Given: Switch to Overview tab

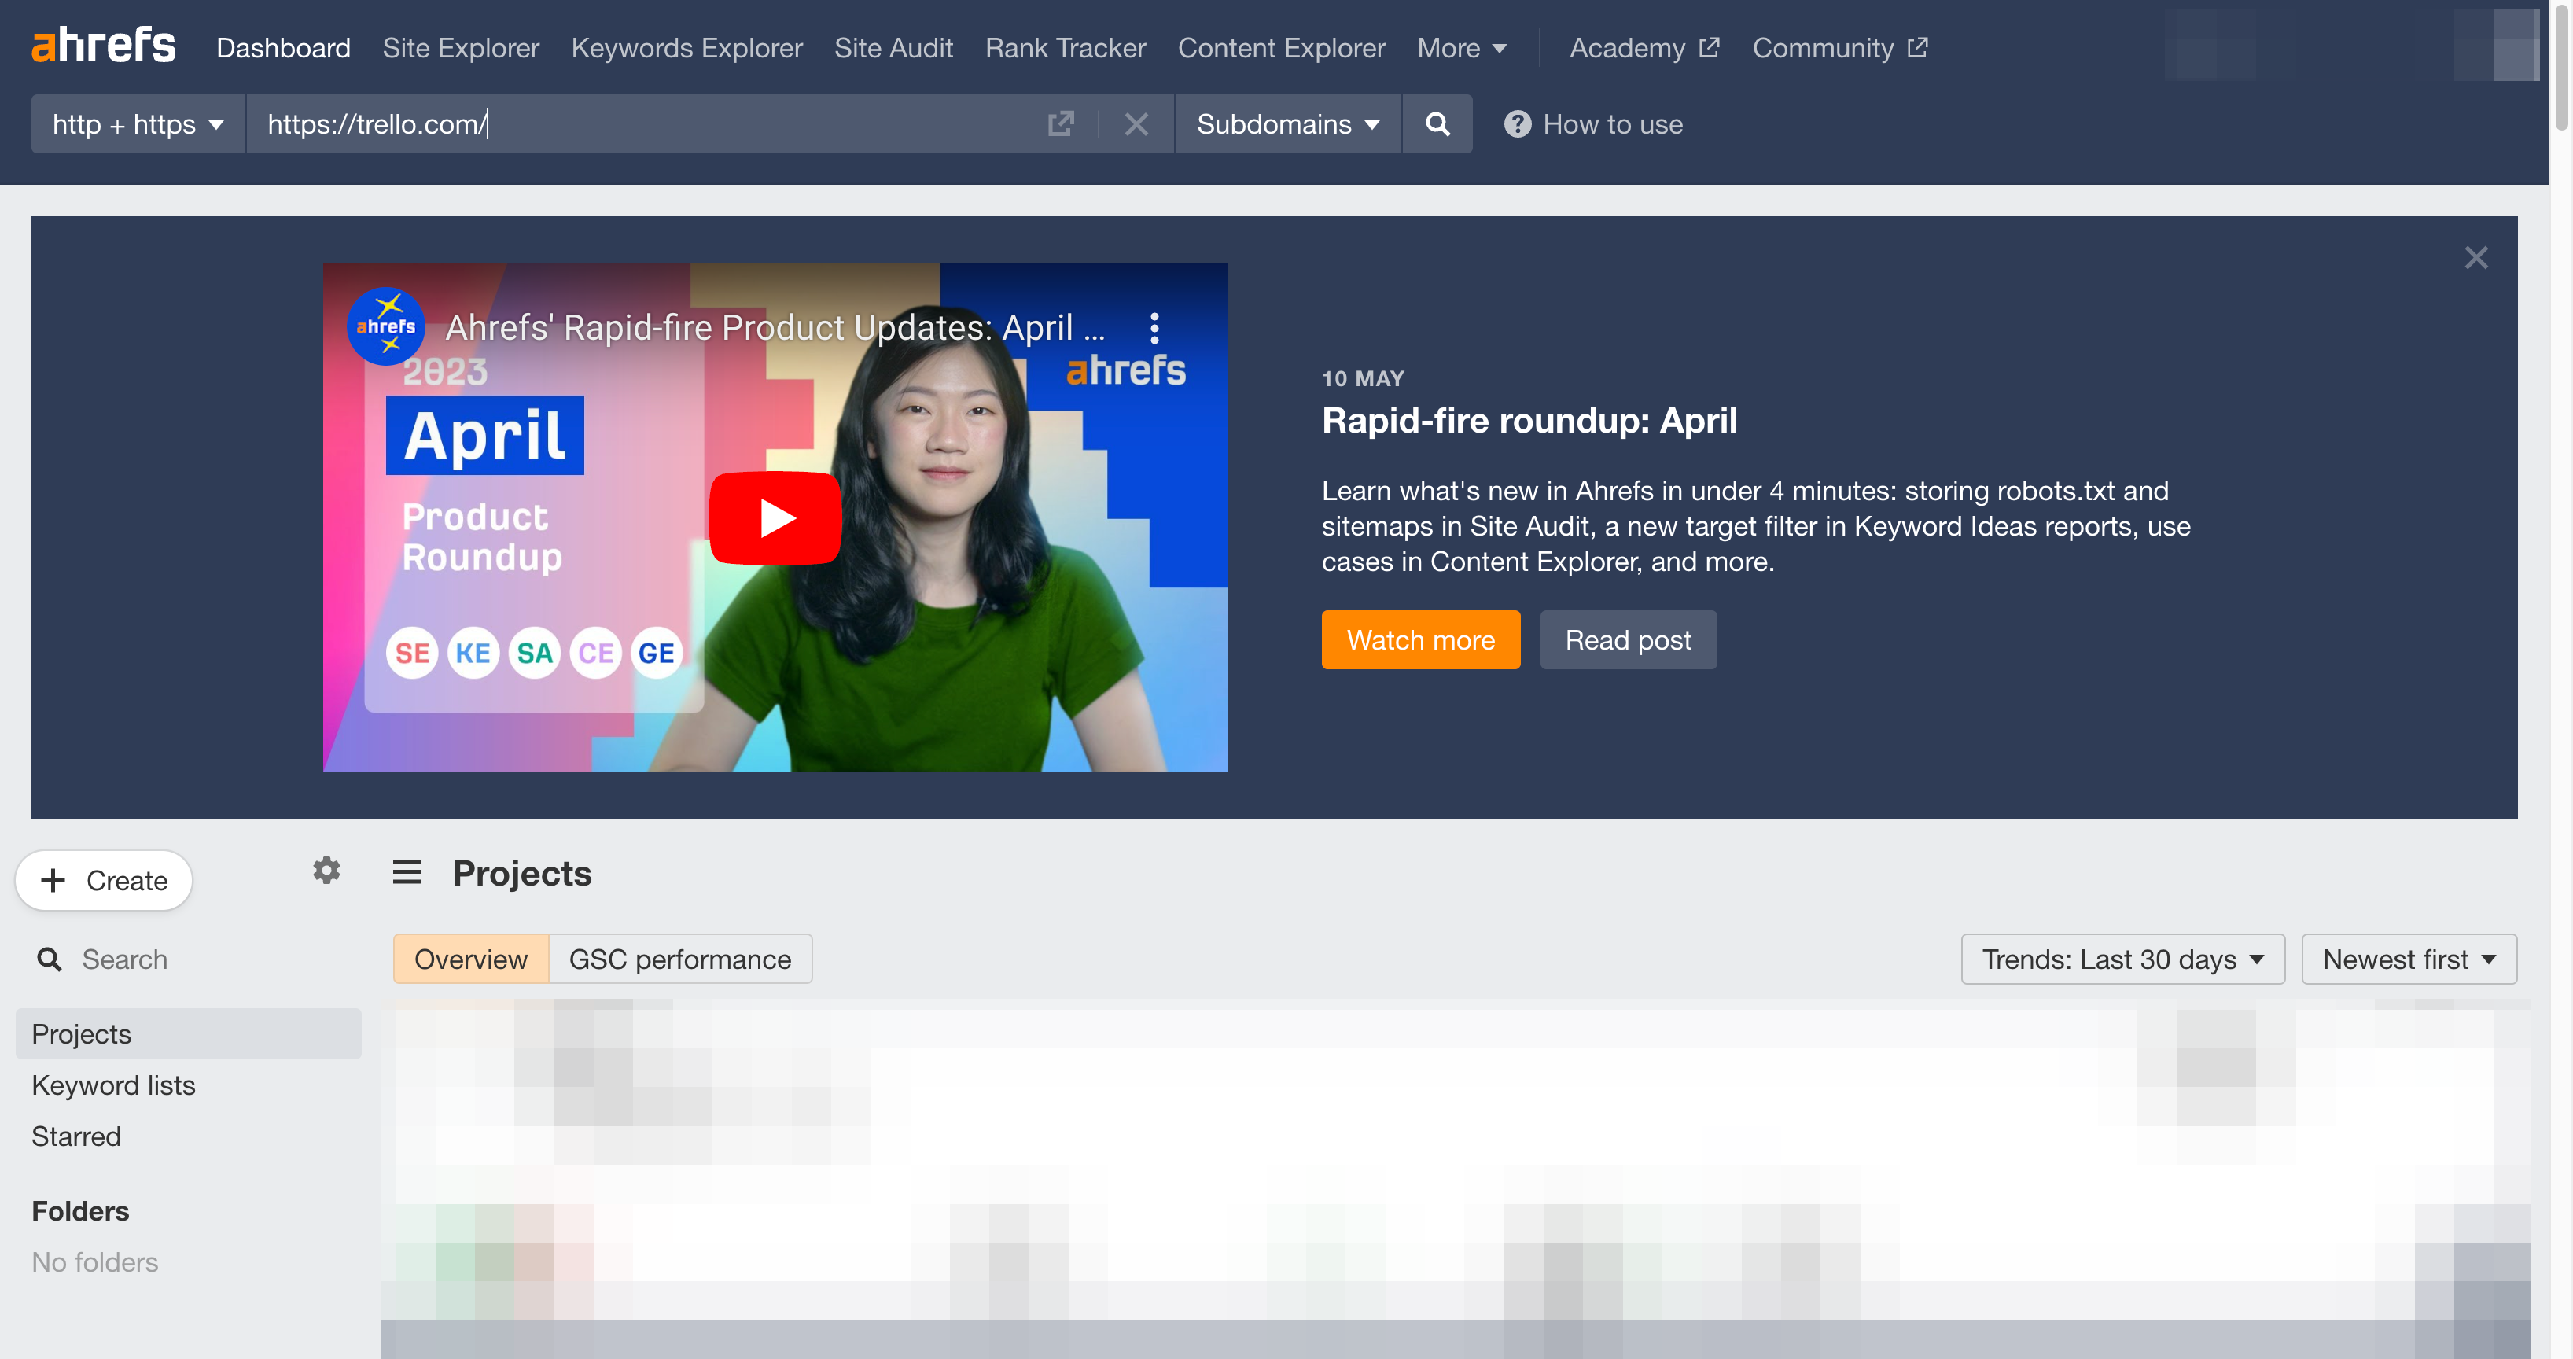Looking at the screenshot, I should 470,959.
